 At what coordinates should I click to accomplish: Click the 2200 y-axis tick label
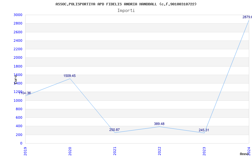coord(18,49)
